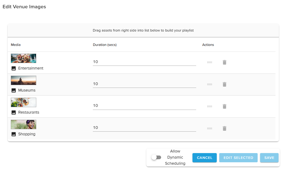
Task: Click the Museums row reorder handle
Action: (210, 84)
